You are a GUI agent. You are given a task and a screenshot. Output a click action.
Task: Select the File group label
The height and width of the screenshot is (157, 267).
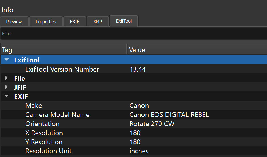point(20,78)
